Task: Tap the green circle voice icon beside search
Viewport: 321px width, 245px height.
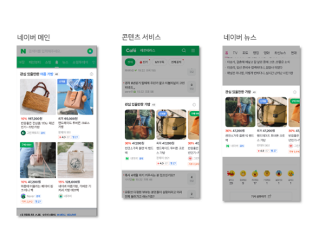Action: pos(90,51)
